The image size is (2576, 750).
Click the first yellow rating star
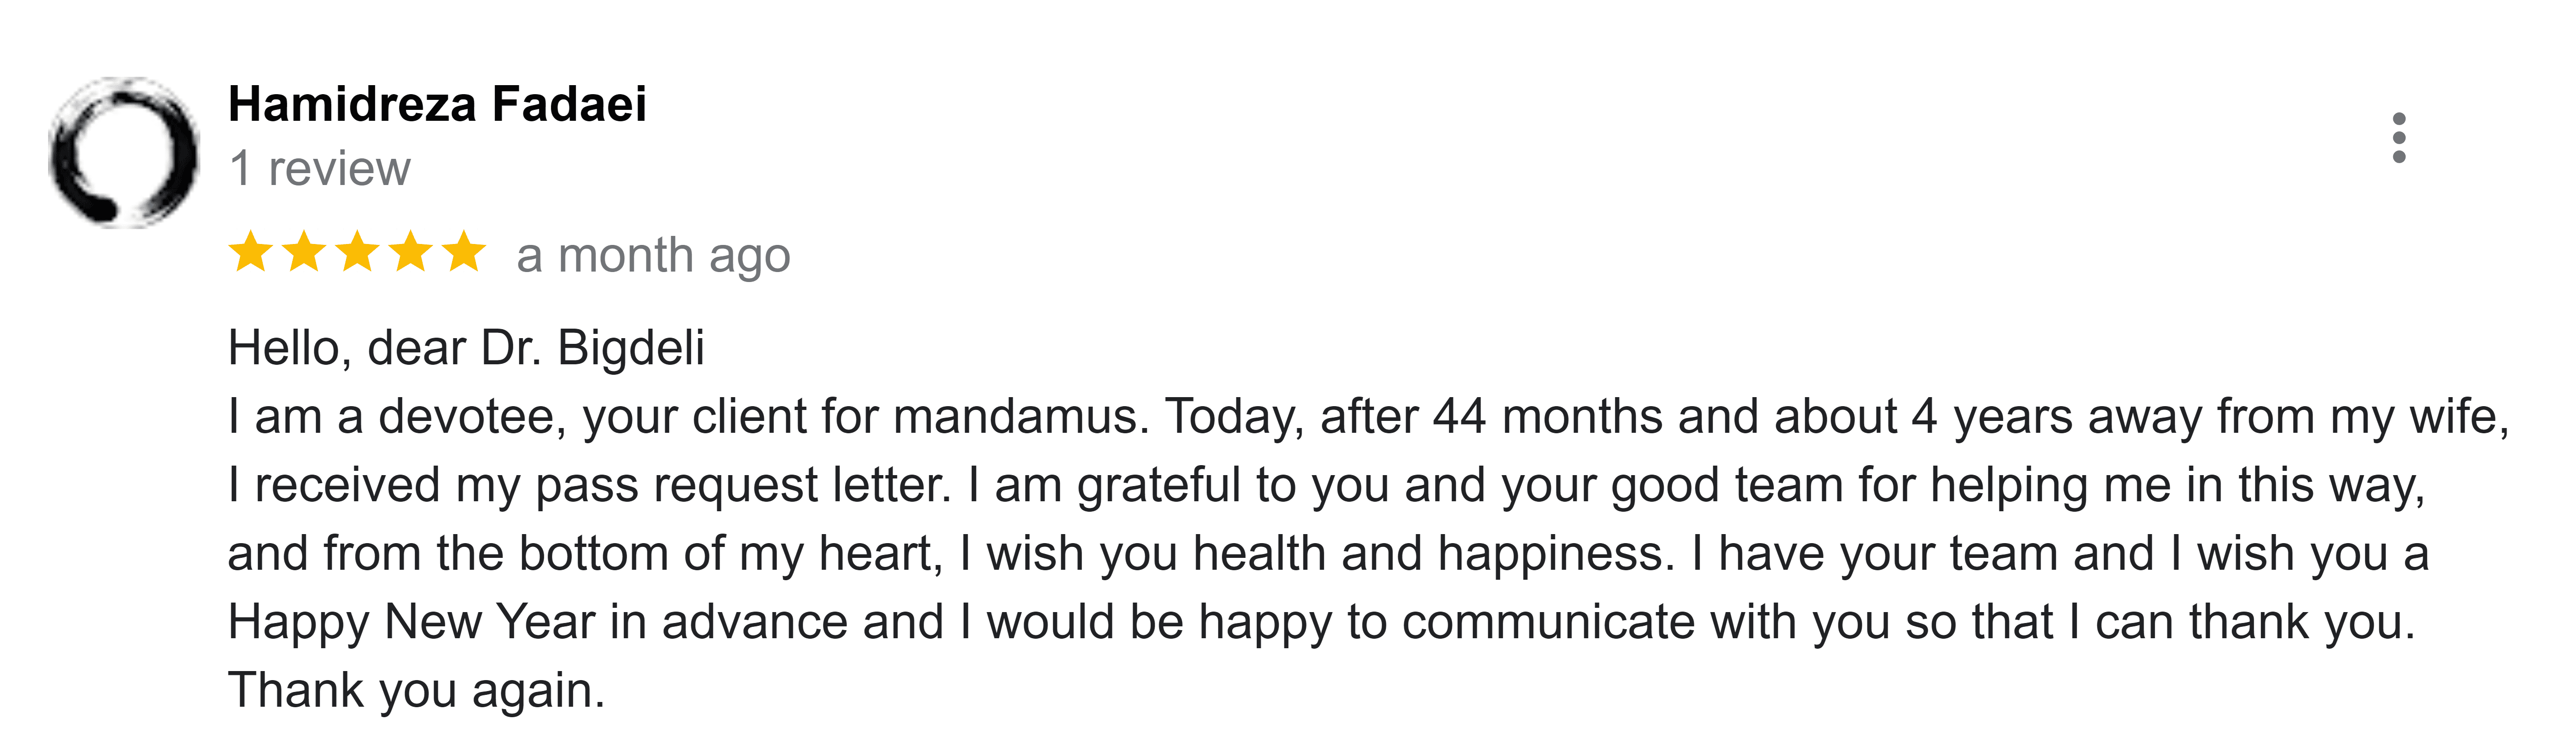coord(250,252)
